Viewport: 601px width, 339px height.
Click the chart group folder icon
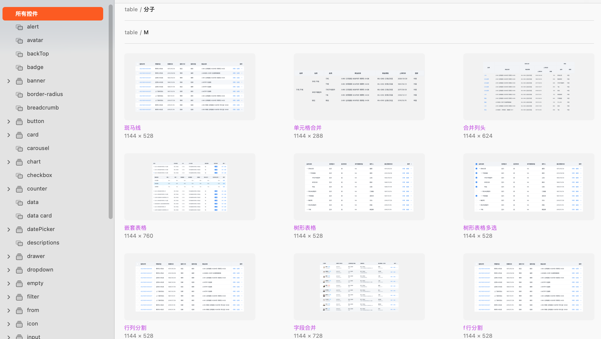pos(19,162)
